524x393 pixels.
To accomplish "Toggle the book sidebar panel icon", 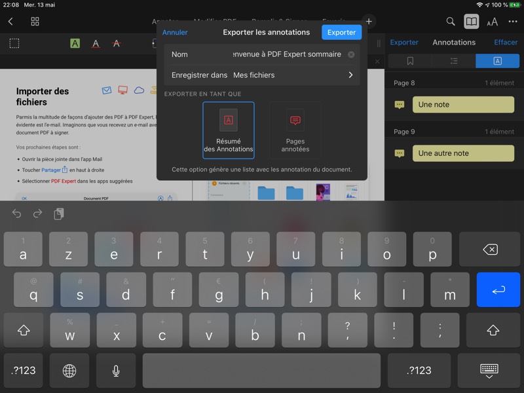I will coord(472,22).
